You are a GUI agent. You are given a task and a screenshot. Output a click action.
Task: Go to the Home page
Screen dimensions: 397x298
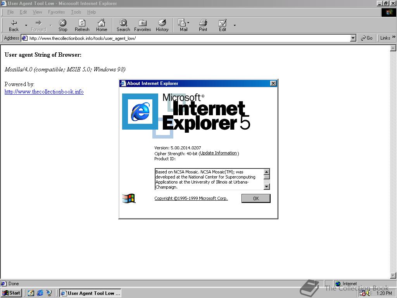102,25
